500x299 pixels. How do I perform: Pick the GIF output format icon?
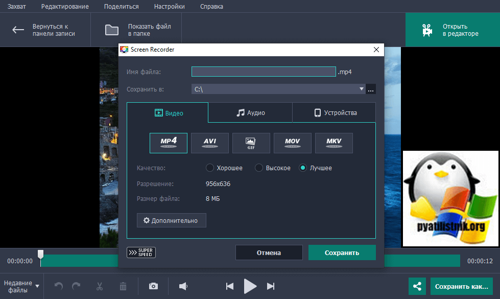point(251,143)
